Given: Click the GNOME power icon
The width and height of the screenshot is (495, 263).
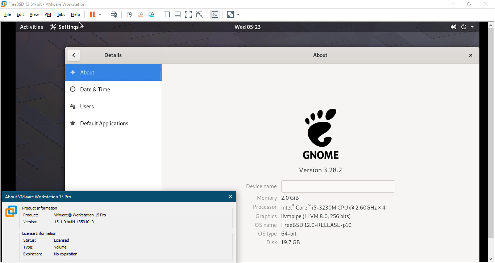Looking at the screenshot, I should point(463,27).
